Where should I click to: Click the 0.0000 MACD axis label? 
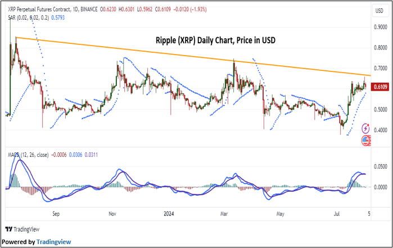381,187
